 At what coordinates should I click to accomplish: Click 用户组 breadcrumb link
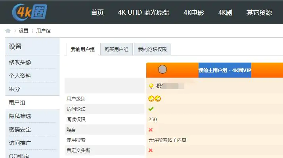pyautogui.click(x=43, y=31)
